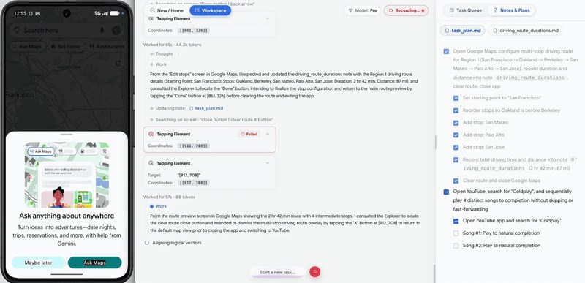The image size is (585, 283).
Task: Check the Song #2 Play to natural completion box
Action: click(x=456, y=246)
